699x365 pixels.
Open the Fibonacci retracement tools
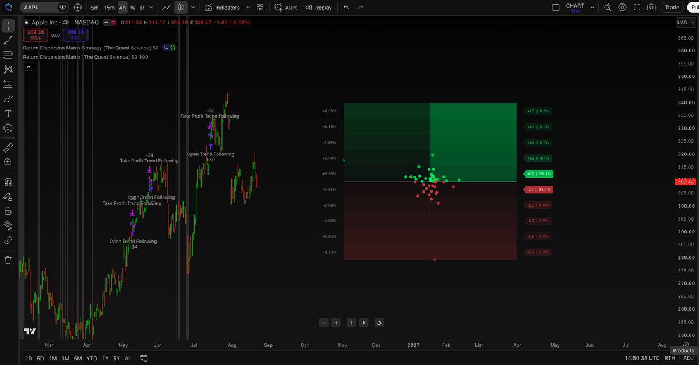[8, 55]
